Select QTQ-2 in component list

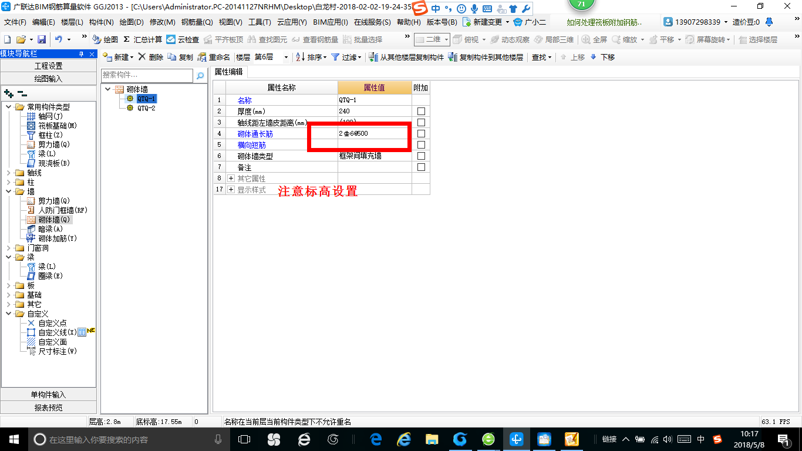click(x=146, y=108)
